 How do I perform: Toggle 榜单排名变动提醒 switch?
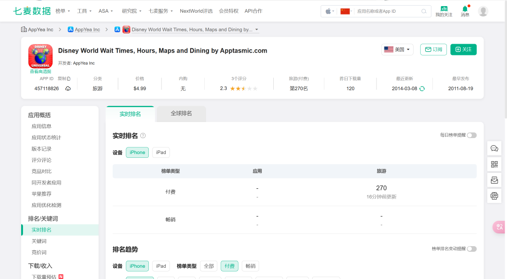click(x=472, y=249)
